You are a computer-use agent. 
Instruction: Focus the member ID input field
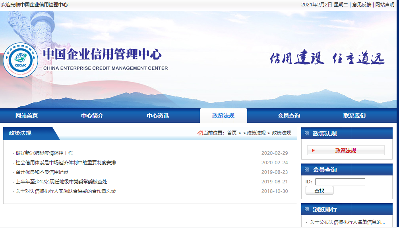340,182
